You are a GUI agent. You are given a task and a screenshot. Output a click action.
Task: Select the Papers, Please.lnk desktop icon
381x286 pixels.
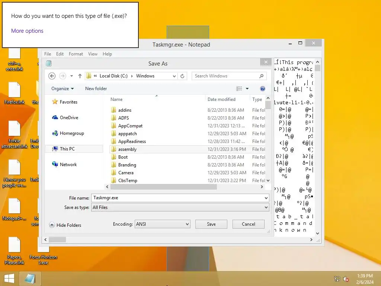(x=15, y=251)
